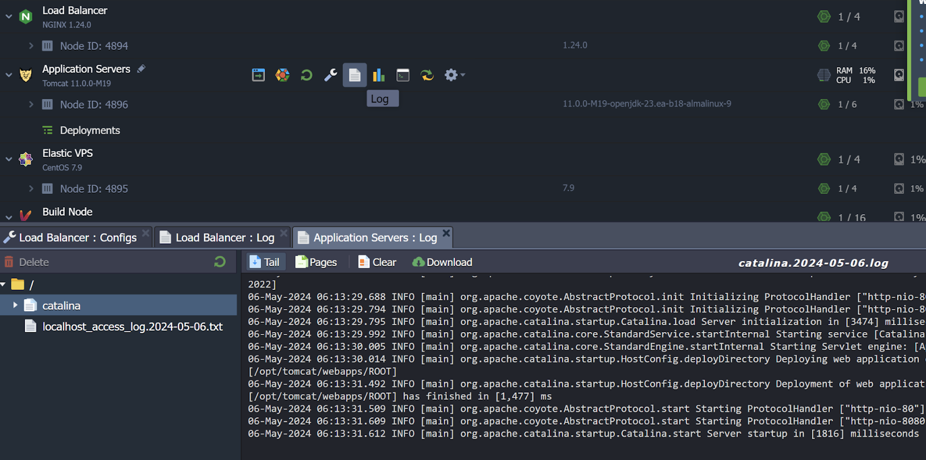The width and height of the screenshot is (926, 460).
Task: Open Application Servers in browser icon
Action: (x=258, y=75)
